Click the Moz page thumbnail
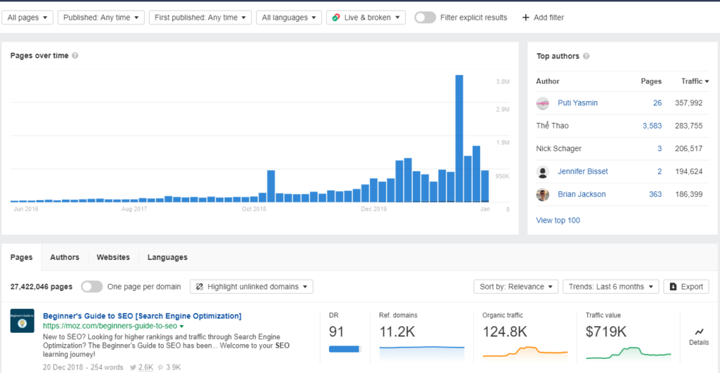Screen dimensions: 720x373 click(22, 321)
